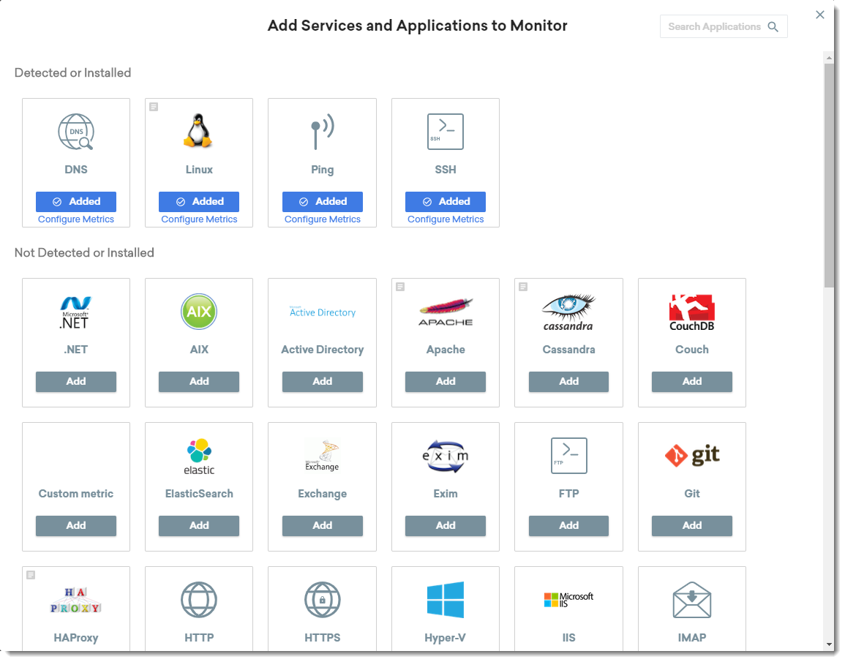Click the scrollbar down arrow
Screen dimensions: 845x662
pos(829,644)
